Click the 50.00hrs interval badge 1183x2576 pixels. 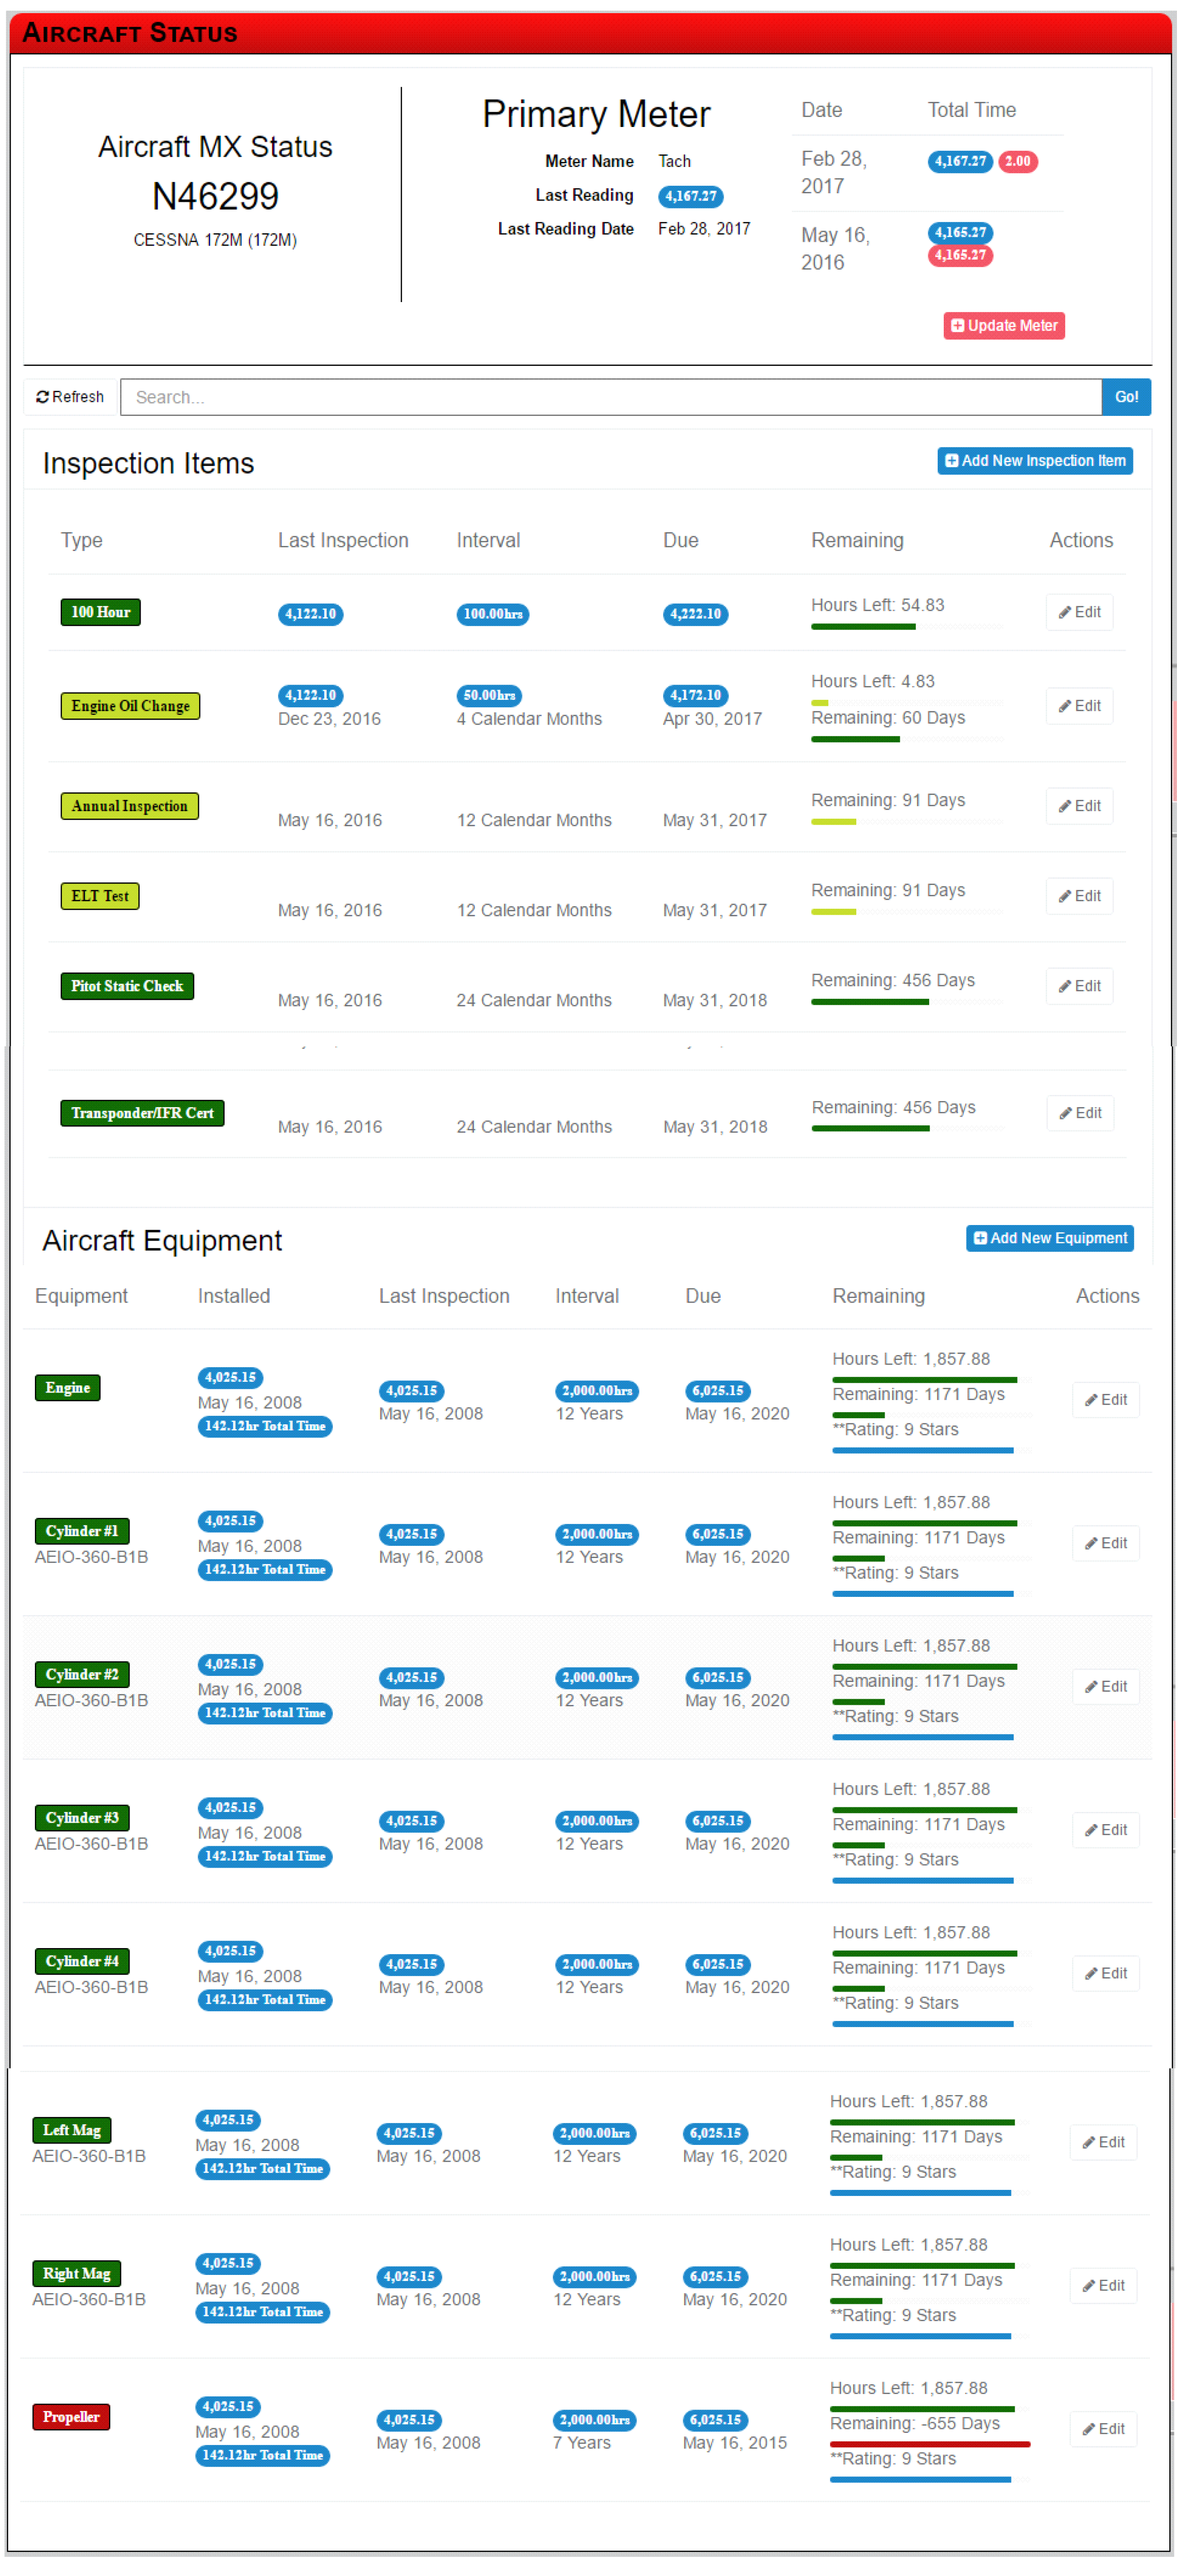click(x=489, y=695)
